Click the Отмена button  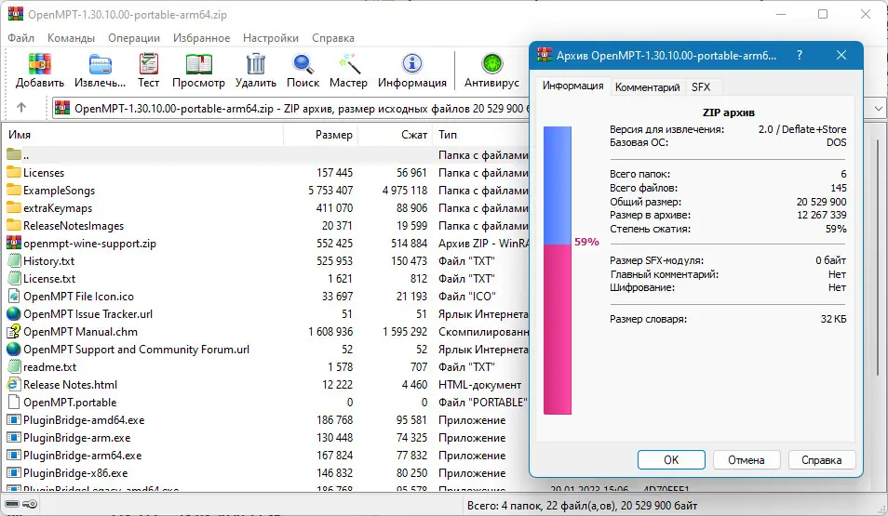747,460
